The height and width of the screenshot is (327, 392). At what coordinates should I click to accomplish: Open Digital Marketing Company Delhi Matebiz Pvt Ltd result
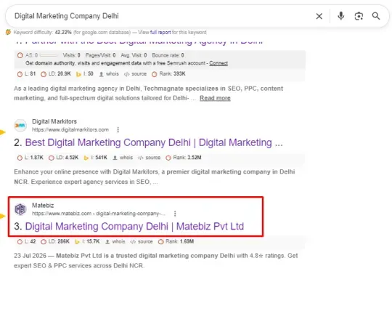click(134, 227)
